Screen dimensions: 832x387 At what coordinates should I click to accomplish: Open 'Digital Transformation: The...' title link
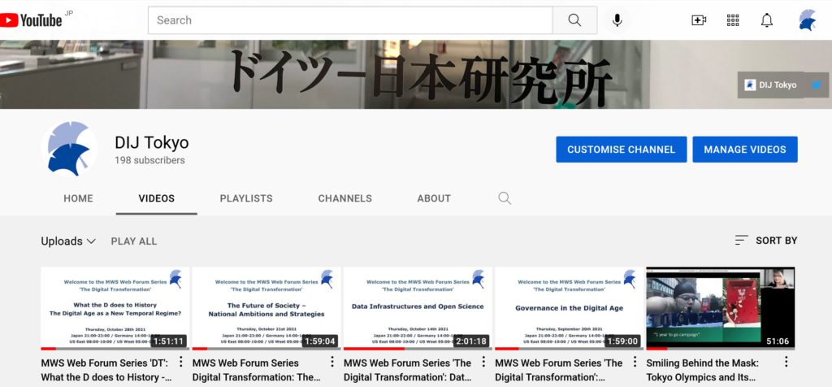(257, 371)
